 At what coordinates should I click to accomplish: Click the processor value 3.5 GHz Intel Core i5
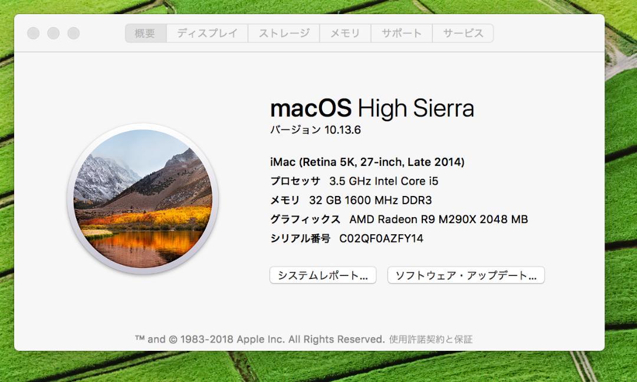[x=384, y=181]
